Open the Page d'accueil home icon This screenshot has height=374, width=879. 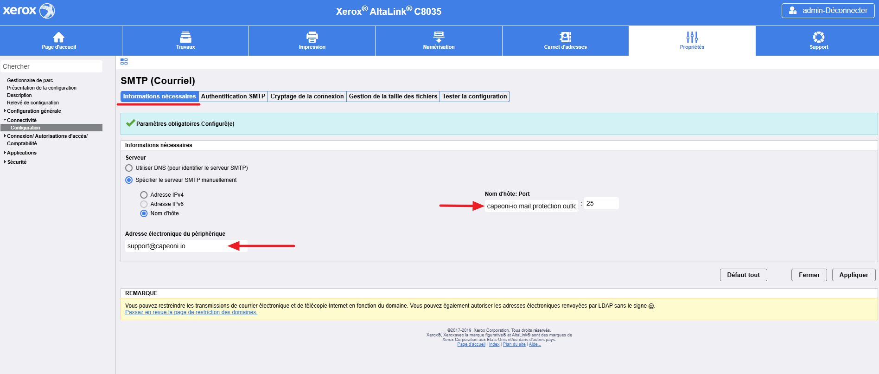click(x=59, y=37)
